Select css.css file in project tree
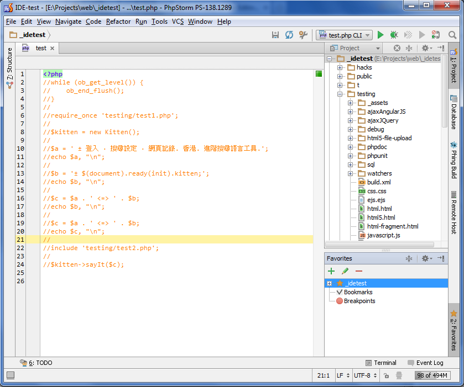The image size is (464, 387). pyautogui.click(x=372, y=191)
